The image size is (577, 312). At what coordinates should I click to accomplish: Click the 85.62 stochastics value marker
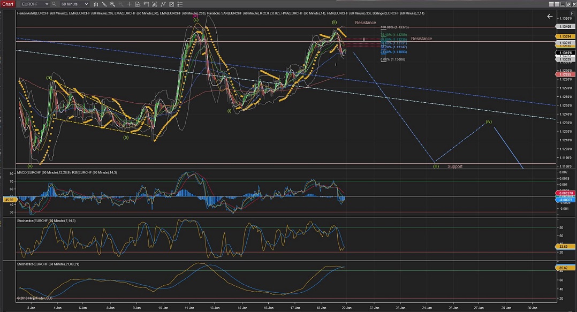click(564, 268)
